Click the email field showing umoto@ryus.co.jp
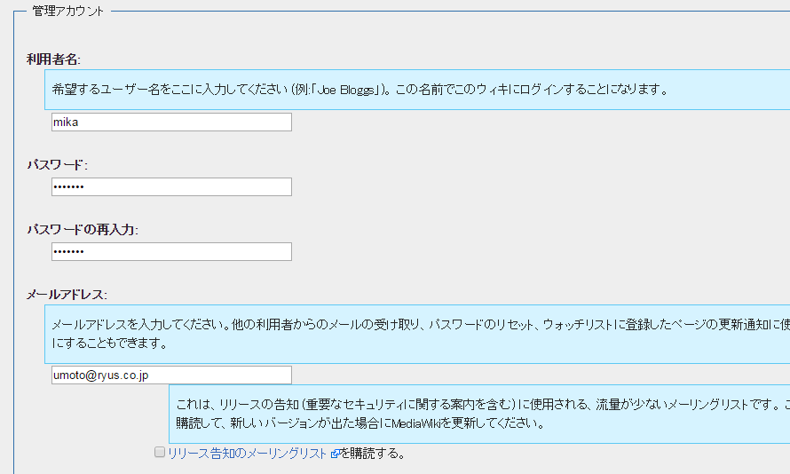This screenshot has width=790, height=474. 171,375
